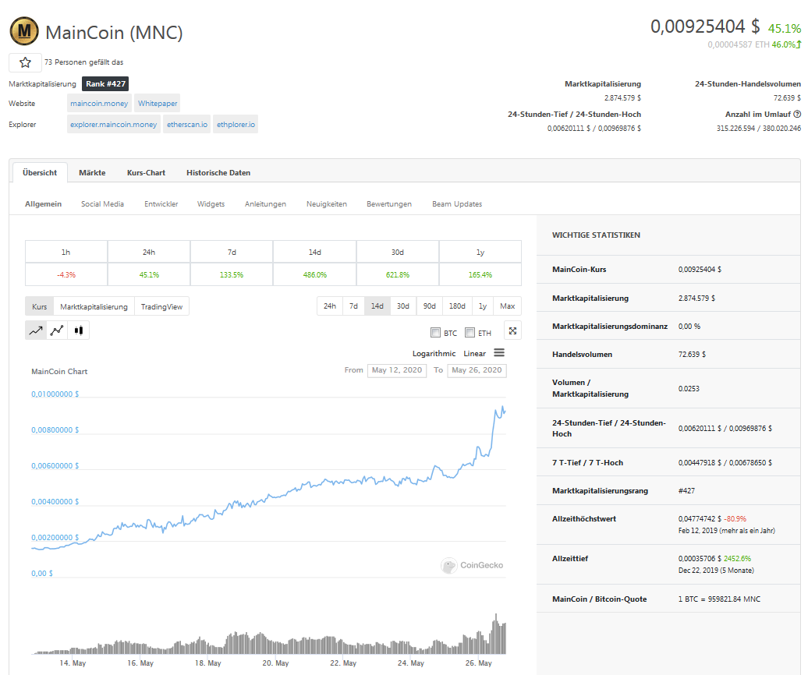The image size is (808, 675).
Task: Open the Bewertungen sub-tab
Action: pyautogui.click(x=389, y=204)
